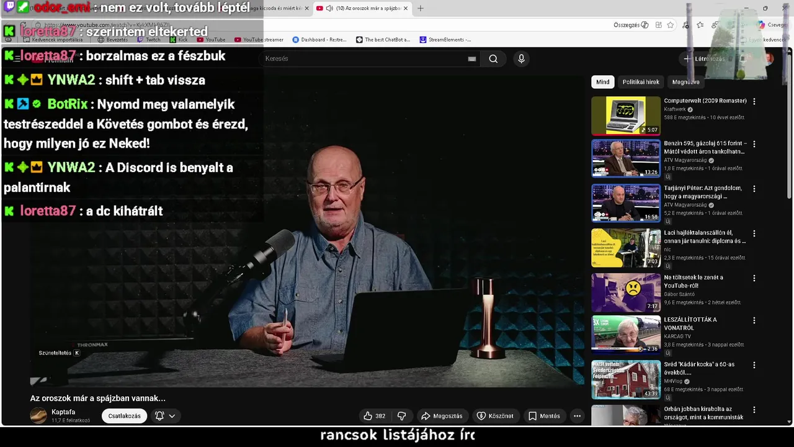Image resolution: width=794 pixels, height=447 pixels.
Task: Open Computerwelt (2009 Remaster) thumbnail
Action: coord(626,115)
